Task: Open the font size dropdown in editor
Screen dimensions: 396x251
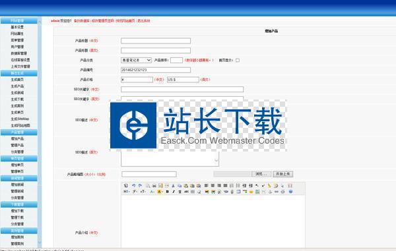Action: click(x=143, y=192)
